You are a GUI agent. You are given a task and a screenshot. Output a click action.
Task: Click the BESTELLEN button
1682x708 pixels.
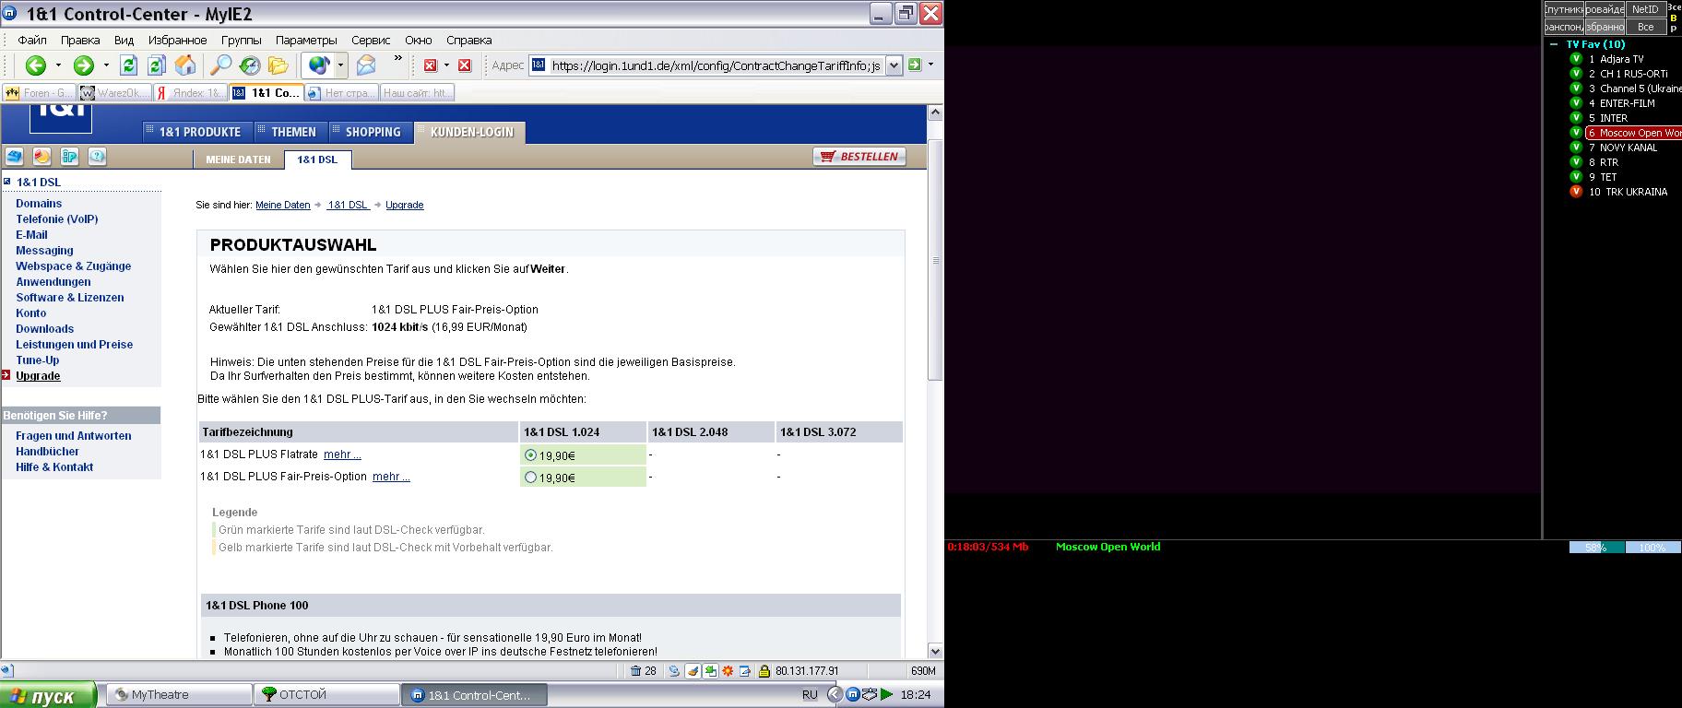pos(859,157)
